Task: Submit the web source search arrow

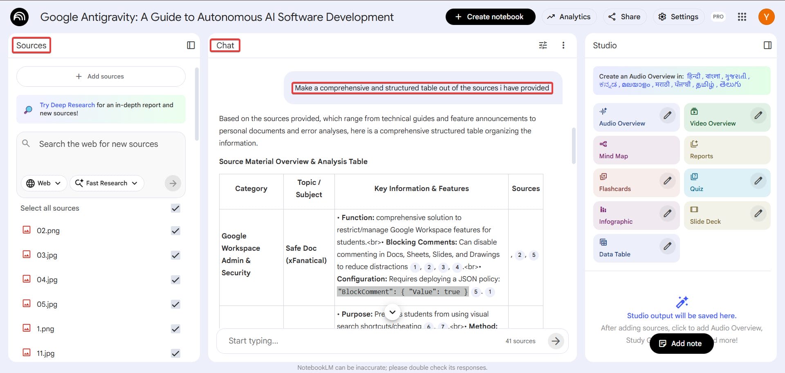Action: (x=173, y=183)
